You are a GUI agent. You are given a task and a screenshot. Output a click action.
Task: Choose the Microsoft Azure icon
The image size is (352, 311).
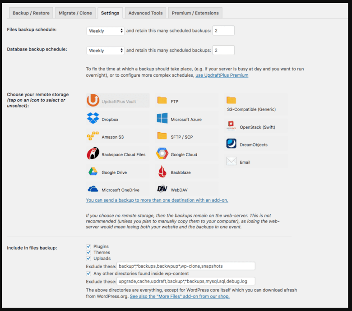point(162,118)
